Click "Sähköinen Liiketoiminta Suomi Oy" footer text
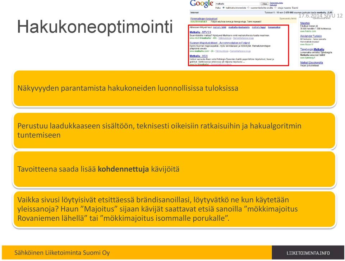The height and width of the screenshot is (261, 345). tap(62, 253)
